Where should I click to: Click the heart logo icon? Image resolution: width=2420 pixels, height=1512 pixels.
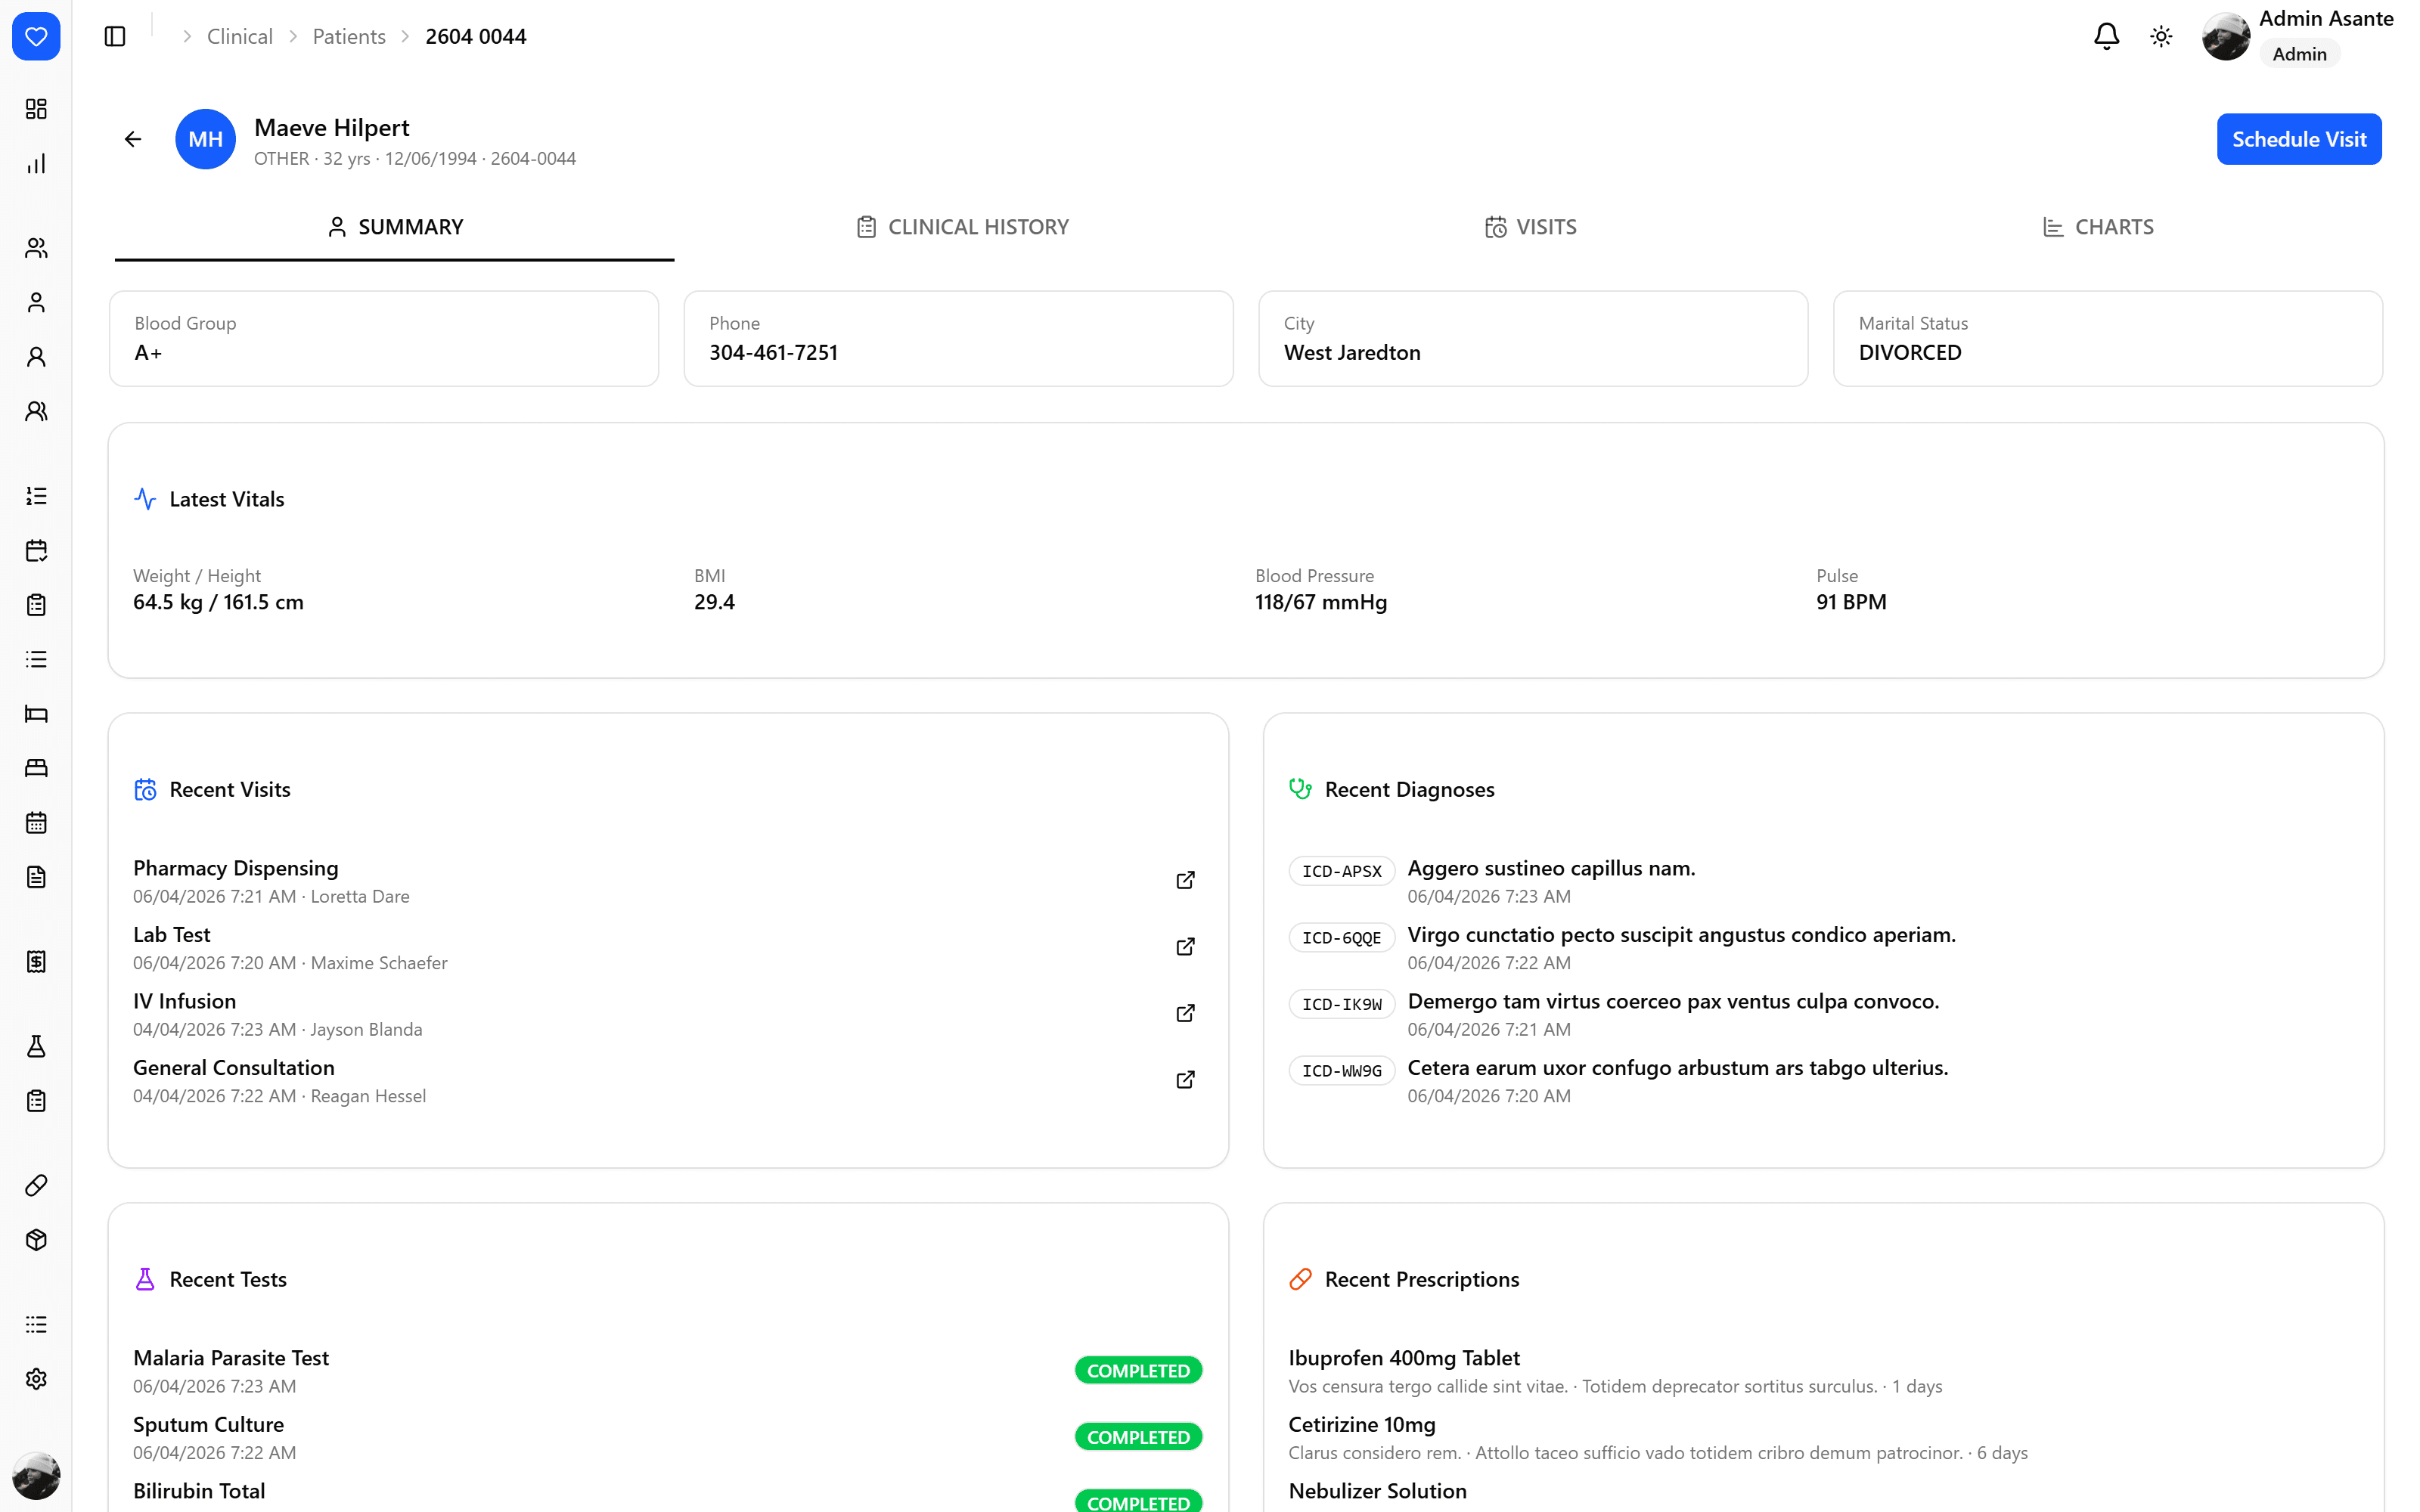click(36, 37)
